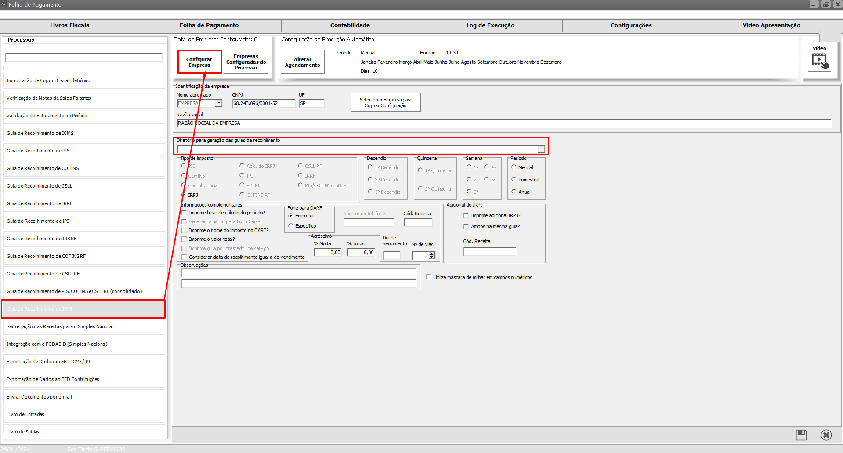The height and width of the screenshot is (453, 843).
Task: Click Selecionar Empresa para Copiar Configuração
Action: 386,102
